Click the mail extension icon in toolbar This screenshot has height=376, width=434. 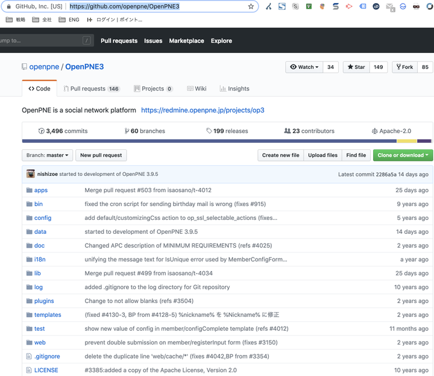pos(390,7)
